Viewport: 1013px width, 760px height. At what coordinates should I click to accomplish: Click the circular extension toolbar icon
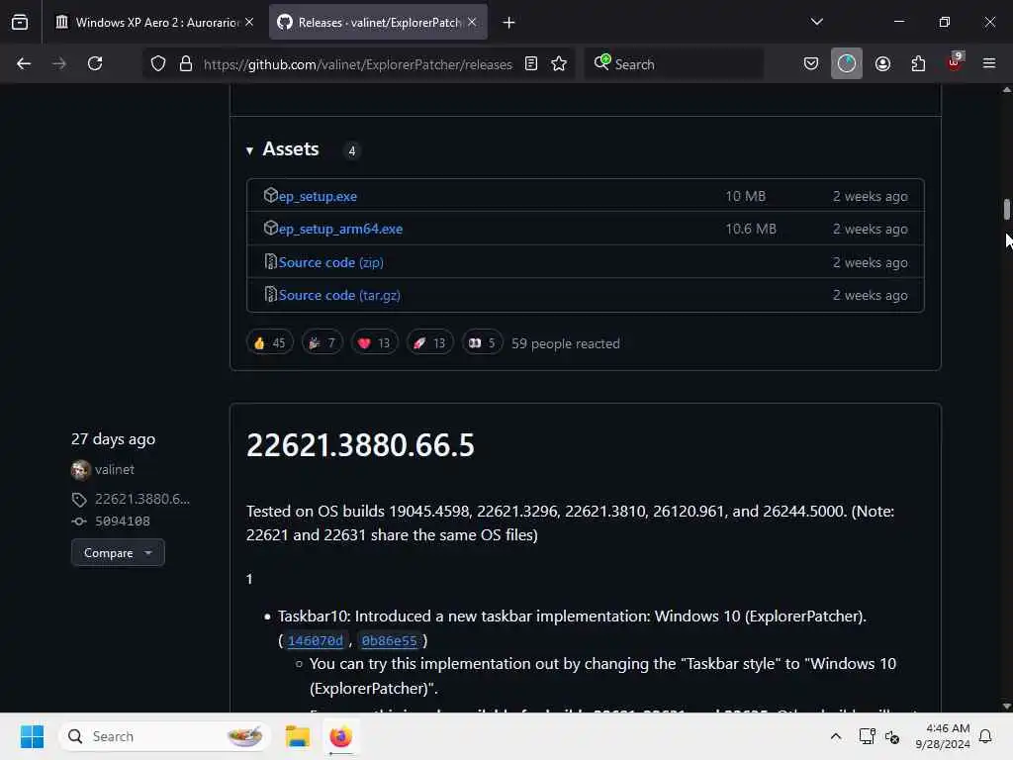click(x=847, y=64)
